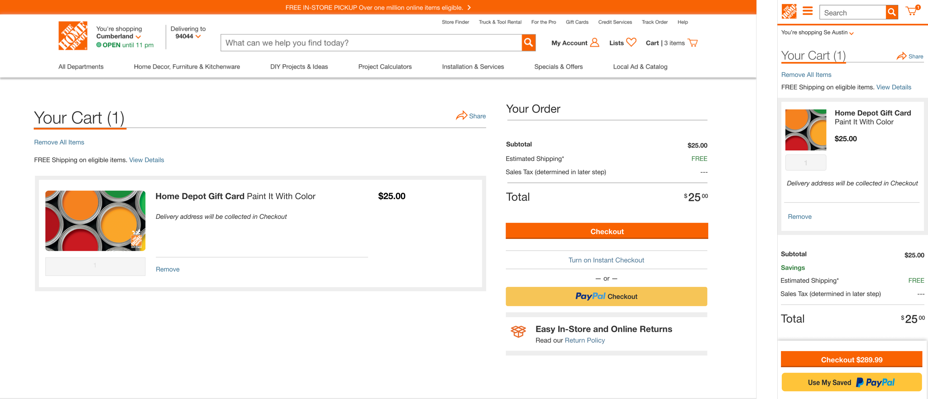Click the quantity field in desktop cart
The image size is (928, 399).
click(95, 266)
